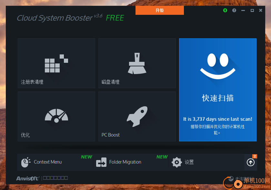Open help question mark icon

[x=234, y=10]
